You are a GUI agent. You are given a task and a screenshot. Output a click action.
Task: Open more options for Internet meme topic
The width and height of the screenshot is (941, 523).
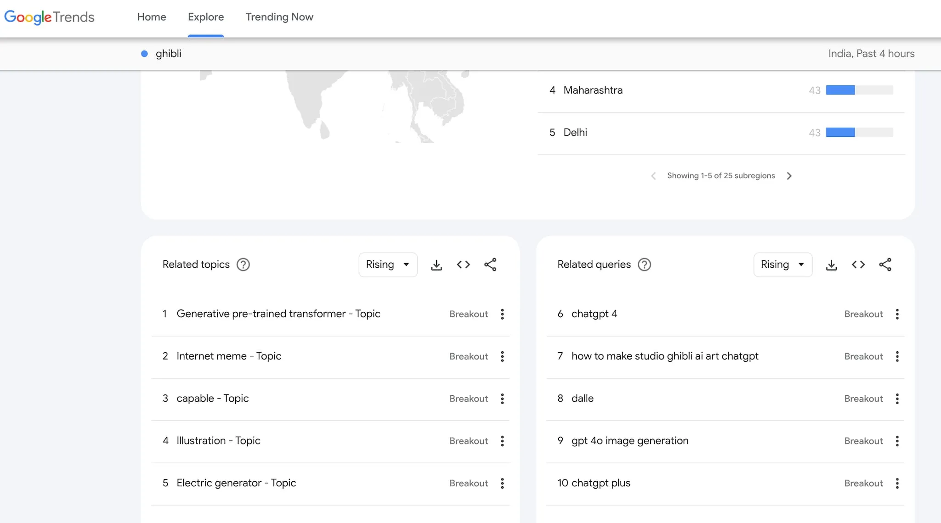(x=502, y=356)
